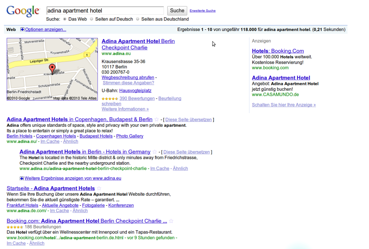
Task: Open Hotels: Booking.Com ad
Action: [278, 51]
